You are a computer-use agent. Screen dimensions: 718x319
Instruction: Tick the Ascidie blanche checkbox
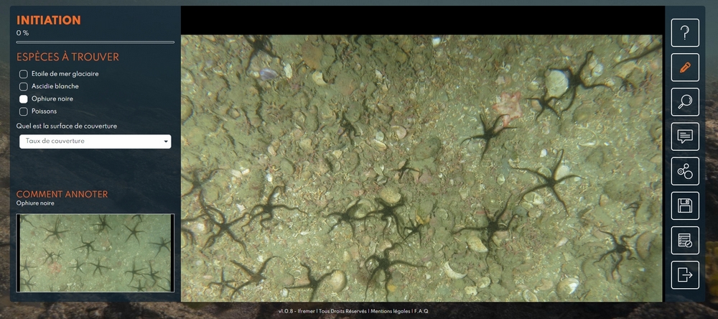coord(24,86)
